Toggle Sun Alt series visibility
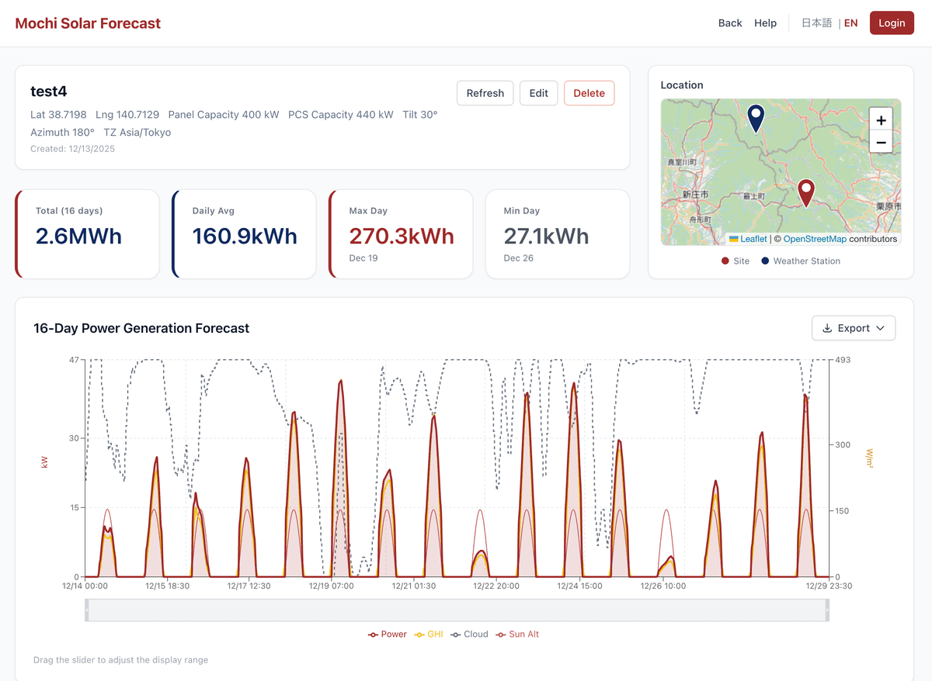 [517, 634]
